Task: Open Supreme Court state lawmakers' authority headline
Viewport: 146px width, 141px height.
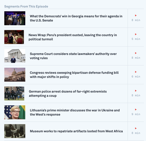Action: [73, 56]
